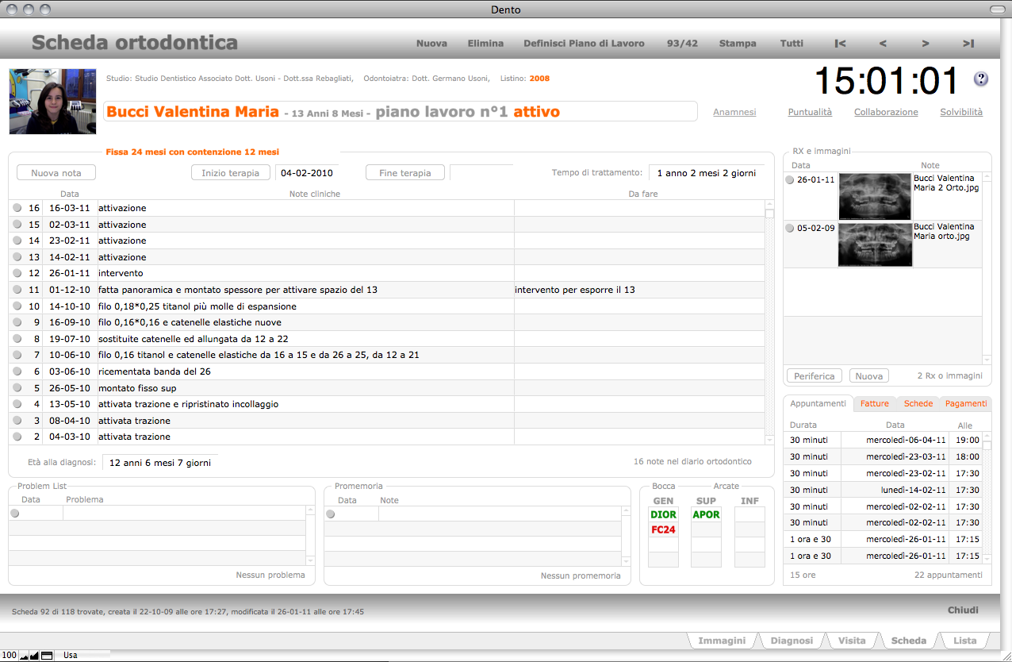Image resolution: width=1012 pixels, height=662 pixels.
Task: Open the Anamnesi link
Action: pyautogui.click(x=734, y=112)
